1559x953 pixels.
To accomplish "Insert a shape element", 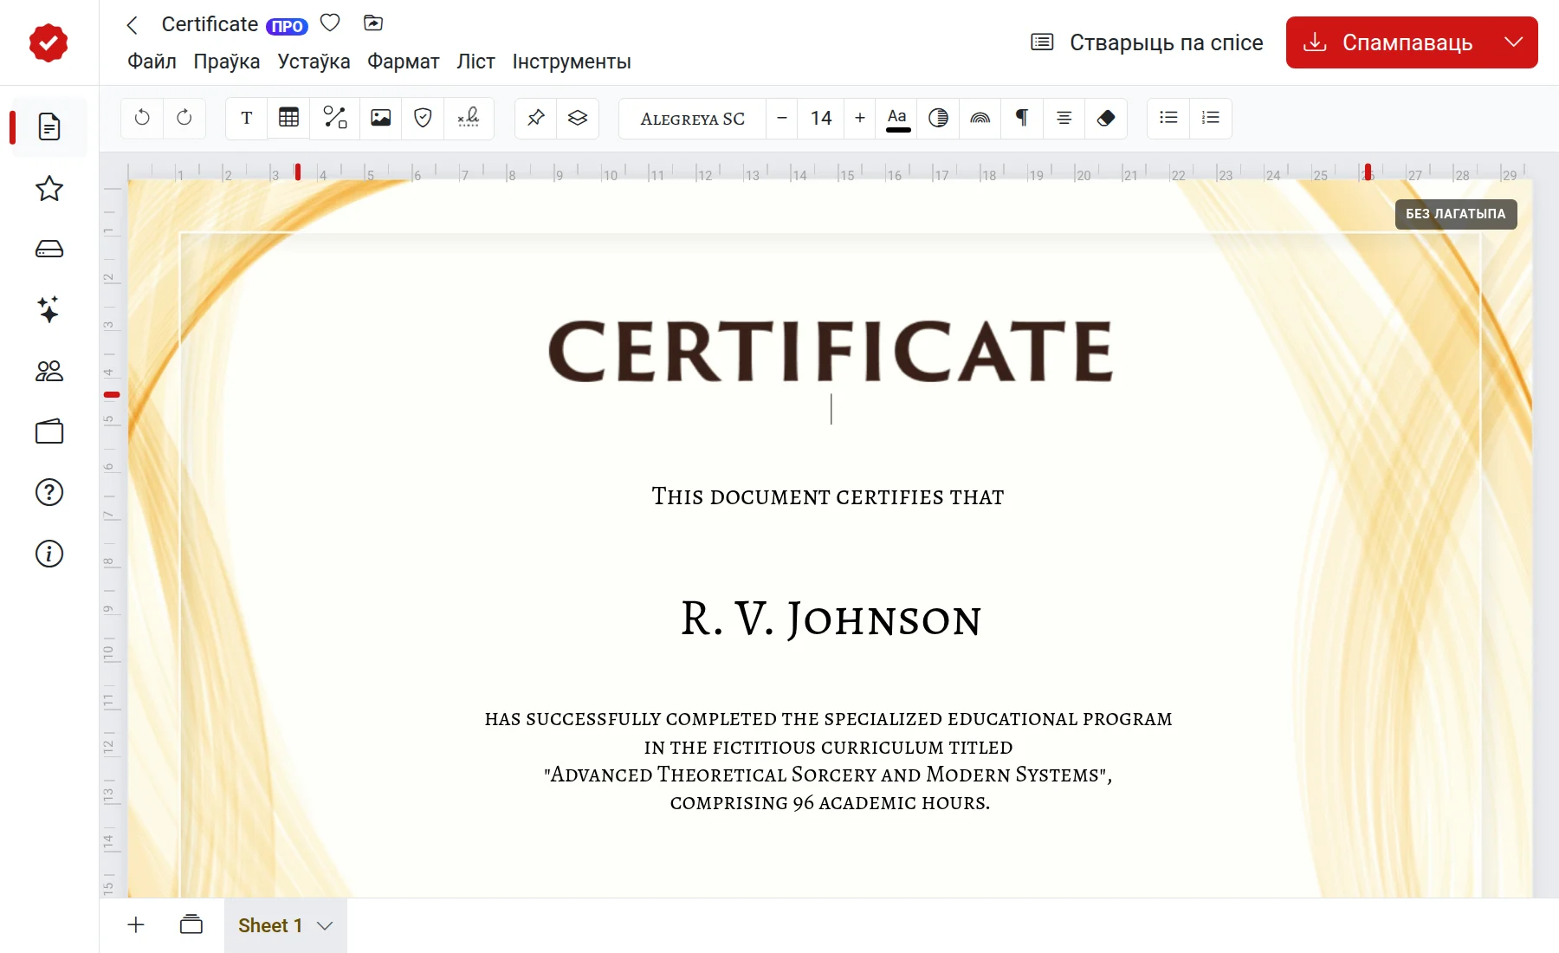I will [334, 118].
